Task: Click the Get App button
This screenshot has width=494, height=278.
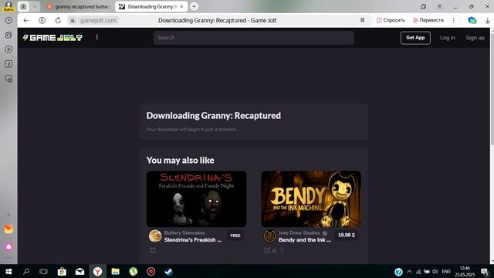Action: coord(415,38)
